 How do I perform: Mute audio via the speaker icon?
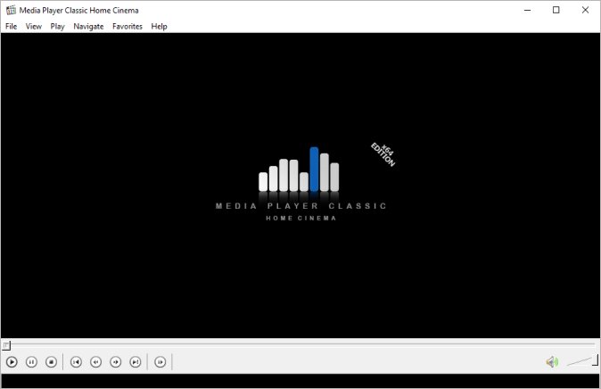[552, 361]
